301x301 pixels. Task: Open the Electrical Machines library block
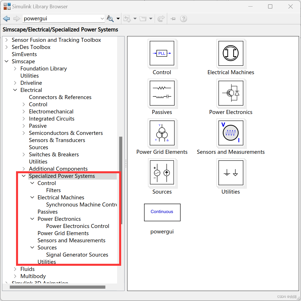point(231,53)
